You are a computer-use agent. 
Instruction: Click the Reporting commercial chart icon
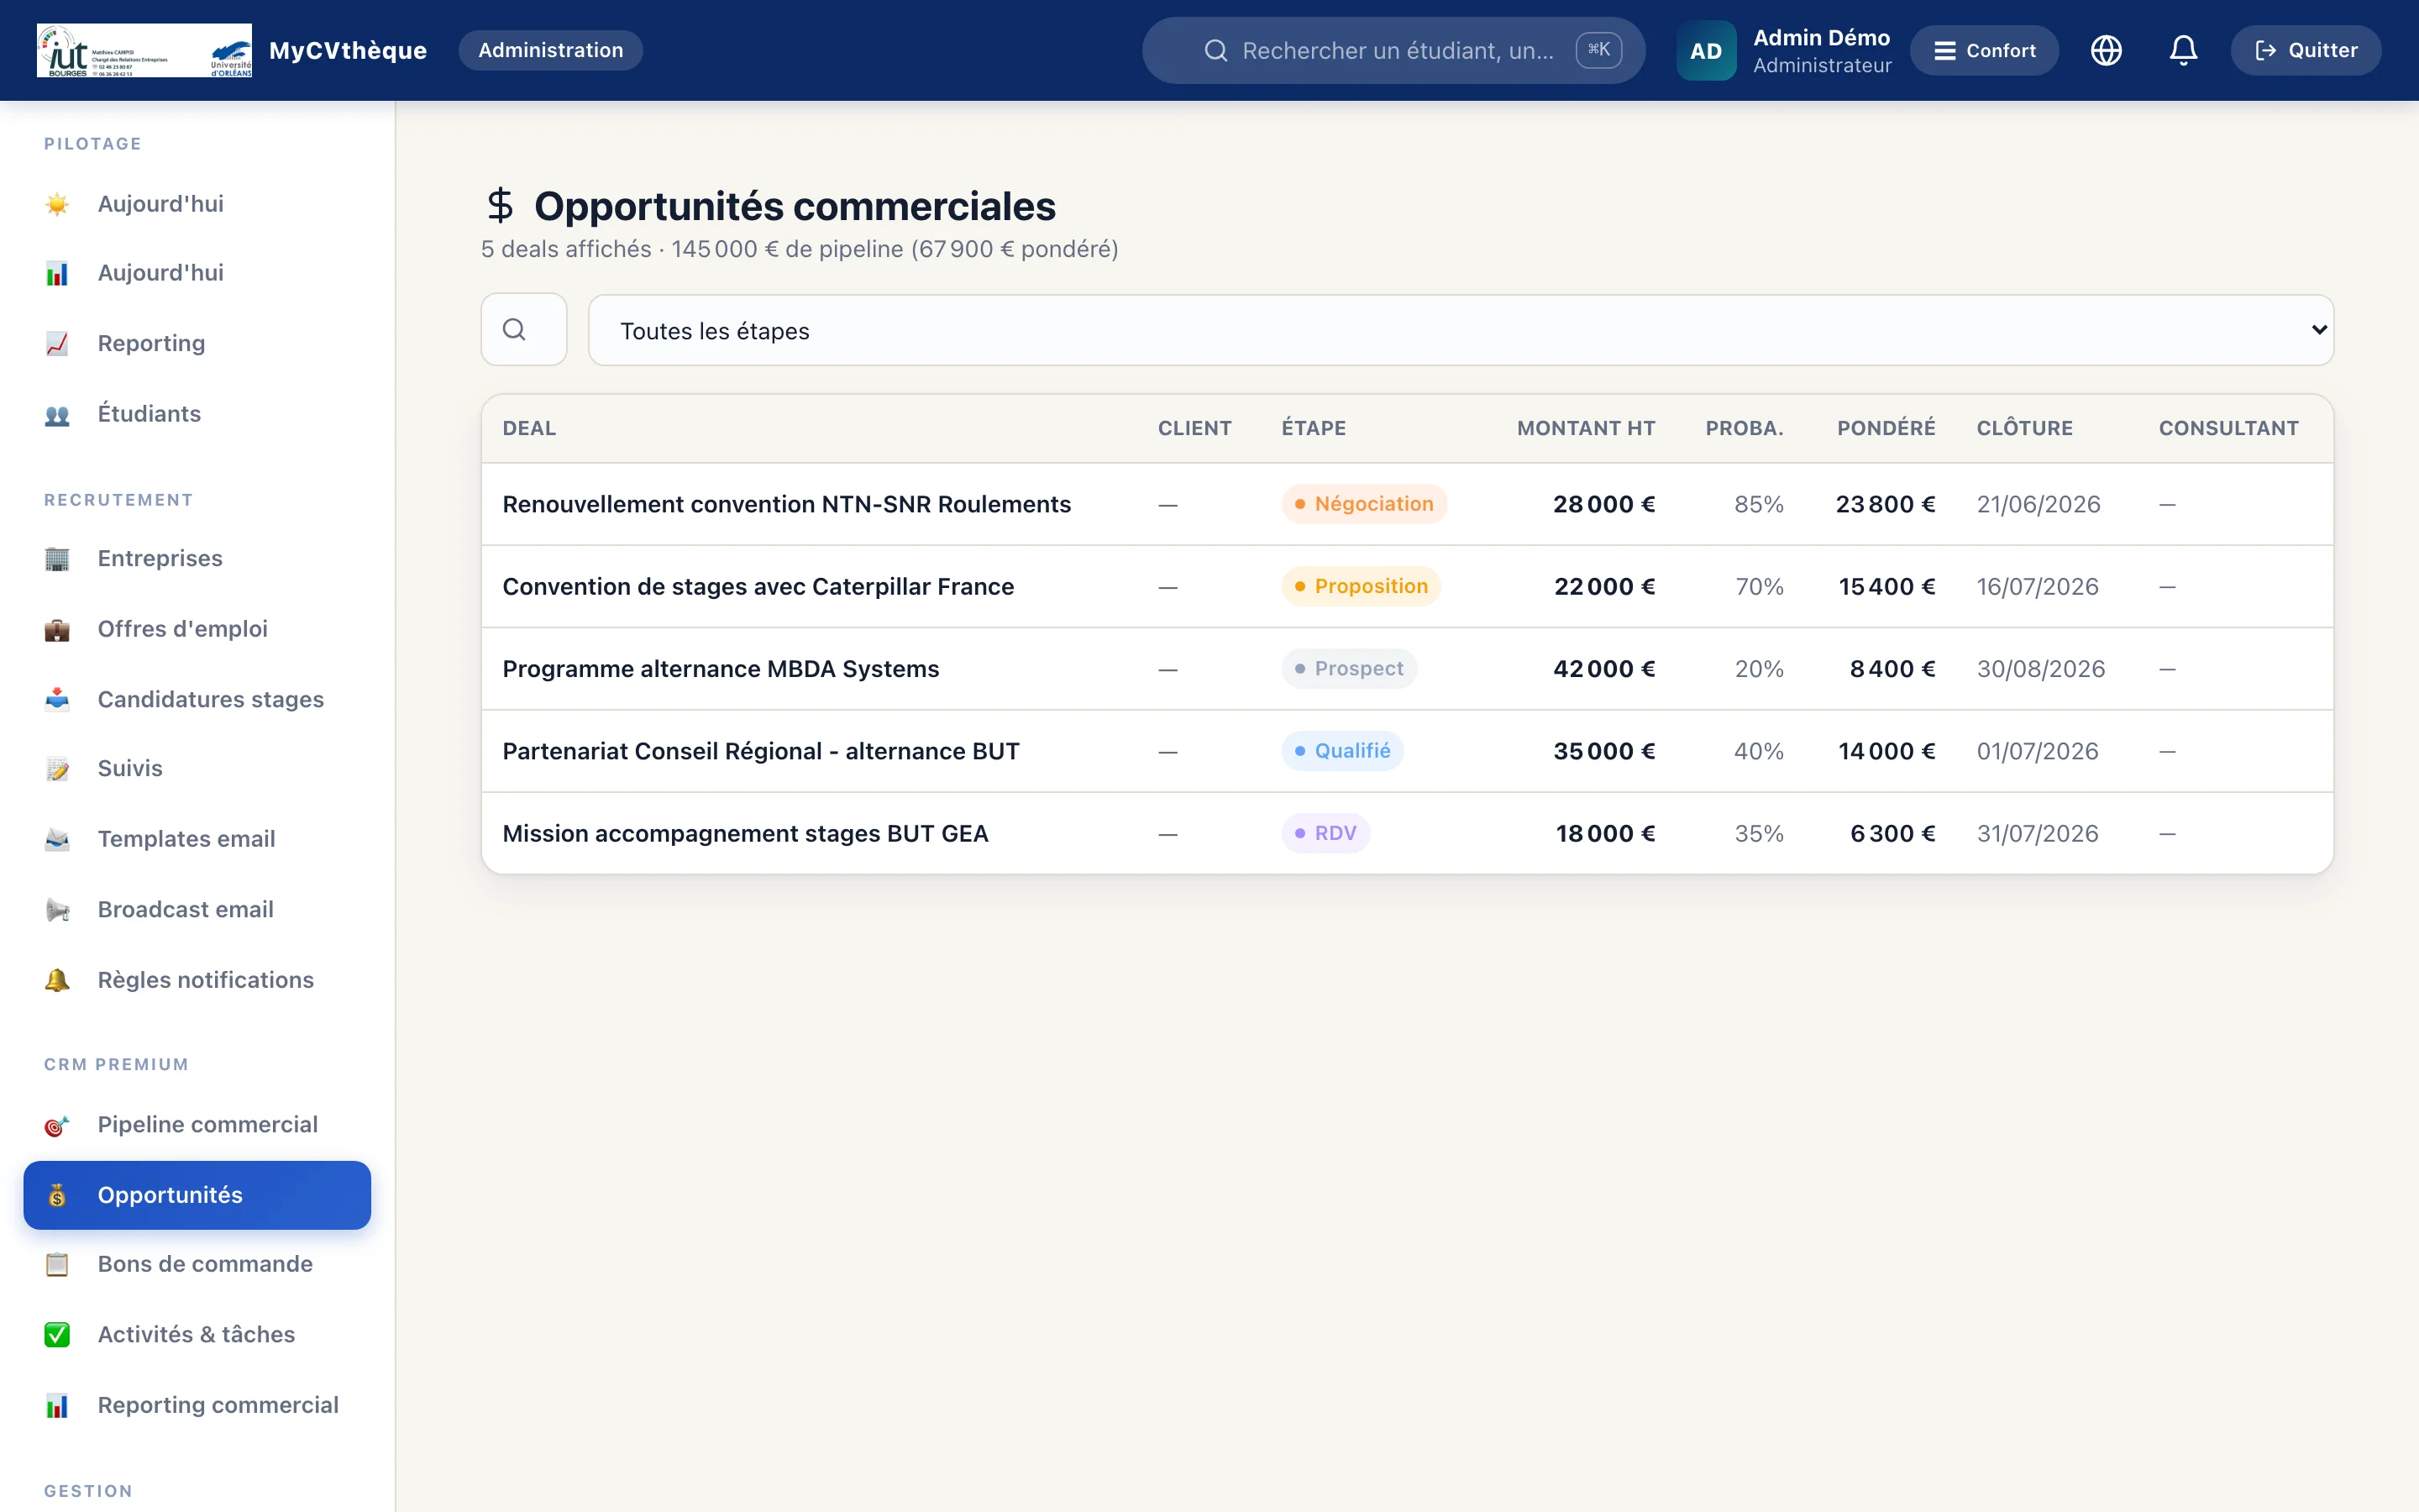coord(57,1405)
